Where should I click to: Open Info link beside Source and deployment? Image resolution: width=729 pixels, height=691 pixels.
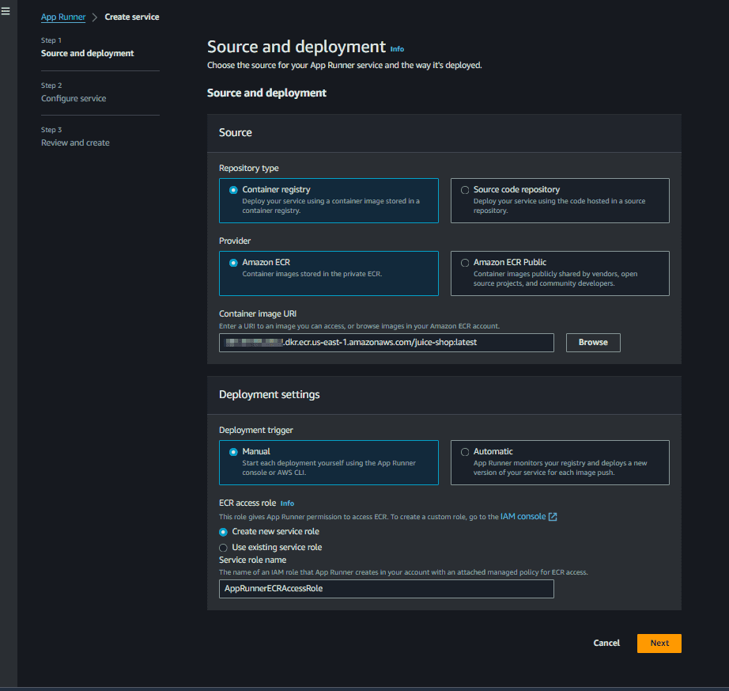pyautogui.click(x=397, y=49)
